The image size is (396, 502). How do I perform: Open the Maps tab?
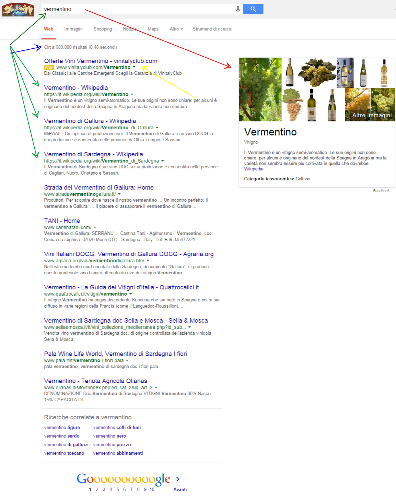153,29
